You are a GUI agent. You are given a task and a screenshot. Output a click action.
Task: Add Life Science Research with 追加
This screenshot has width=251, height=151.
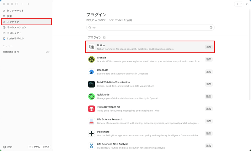click(209, 121)
